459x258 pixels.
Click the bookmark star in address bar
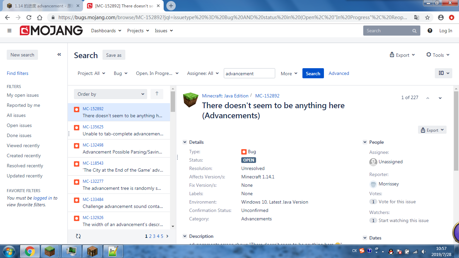pyautogui.click(x=427, y=17)
